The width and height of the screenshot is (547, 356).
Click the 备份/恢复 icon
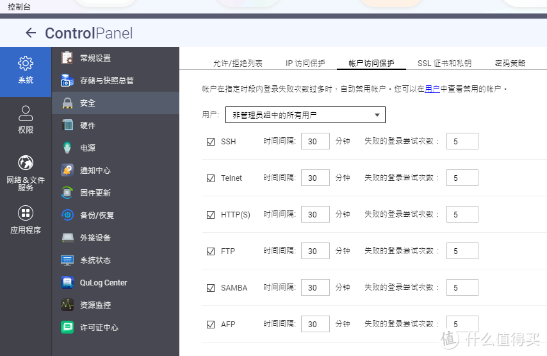67,215
